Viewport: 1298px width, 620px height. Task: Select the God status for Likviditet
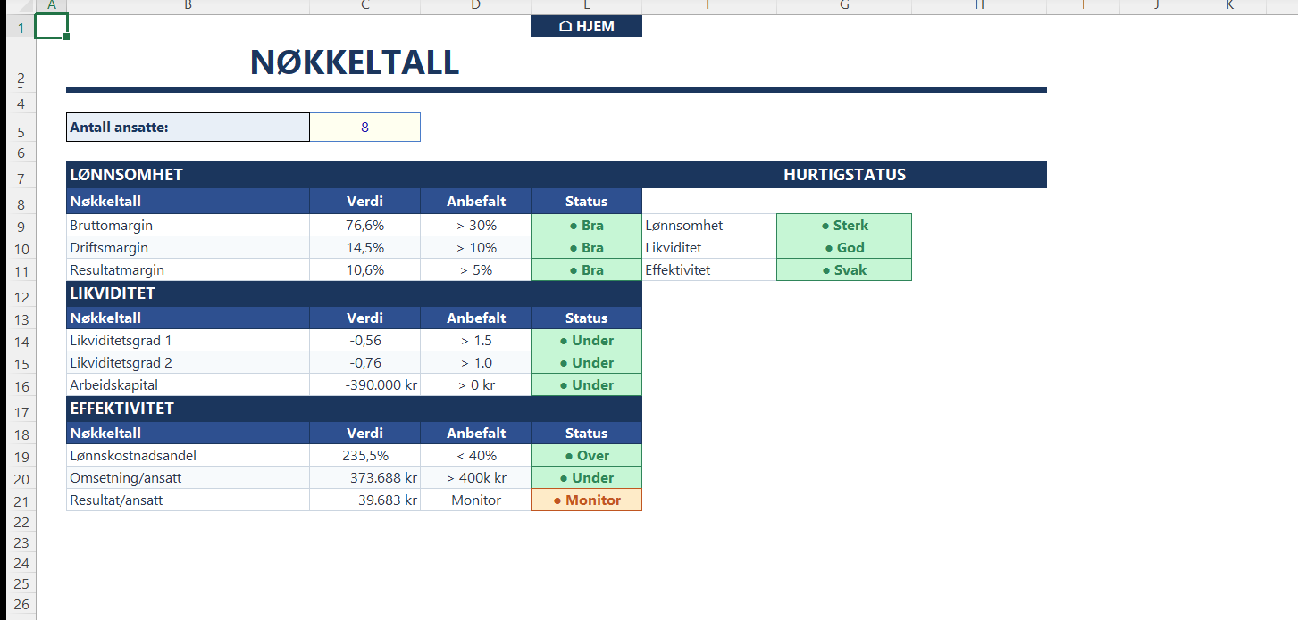844,248
